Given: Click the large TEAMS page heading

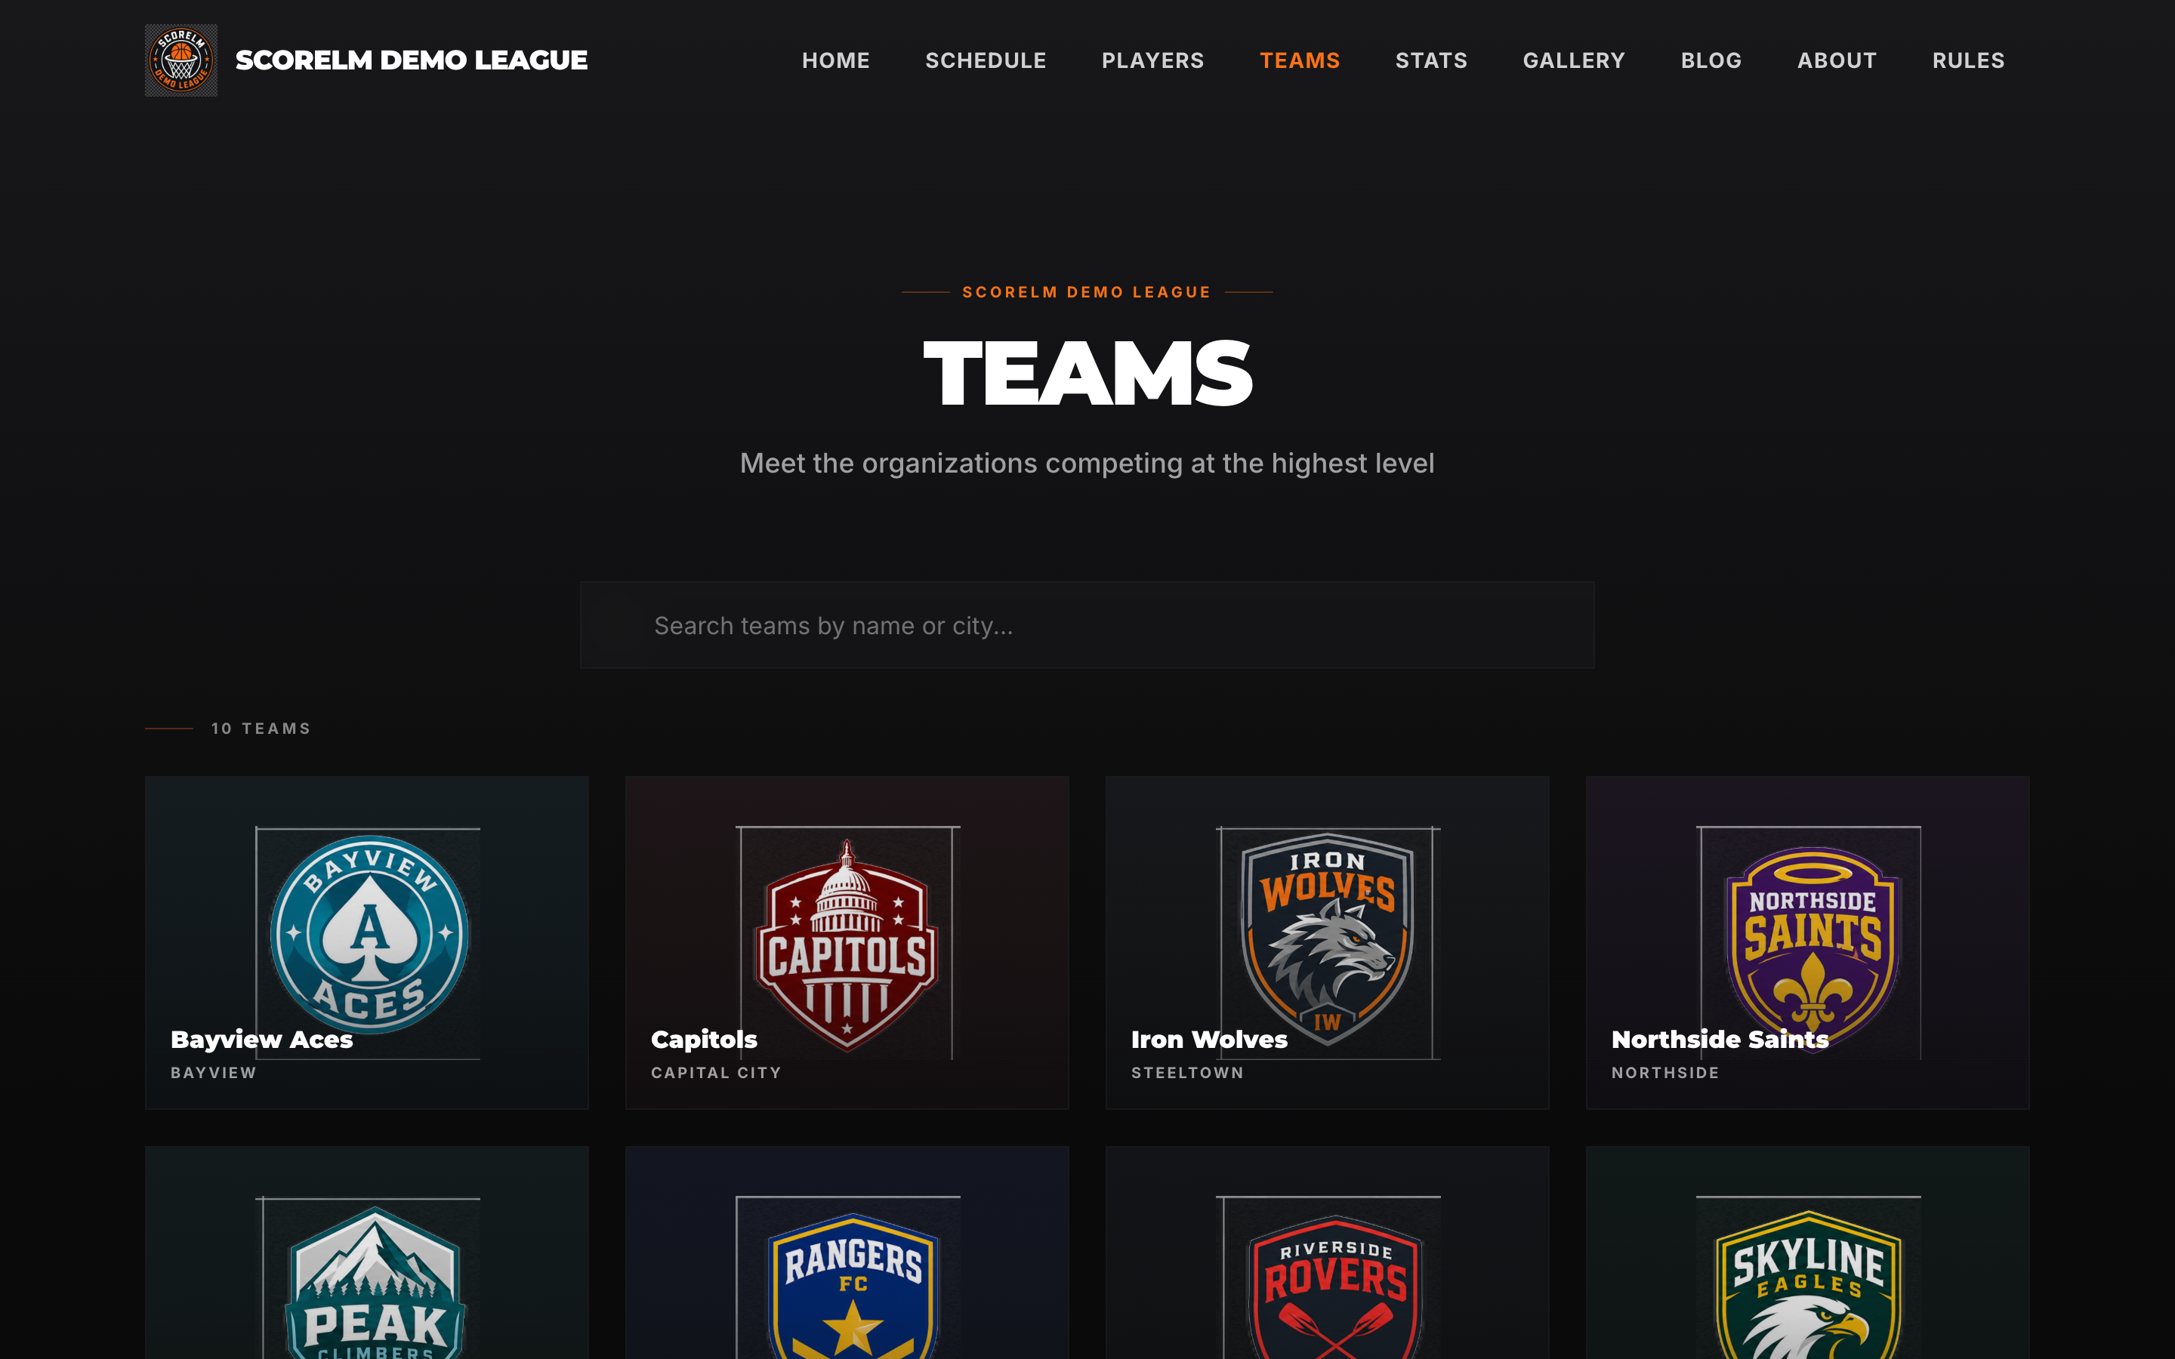Looking at the screenshot, I should [x=1087, y=373].
